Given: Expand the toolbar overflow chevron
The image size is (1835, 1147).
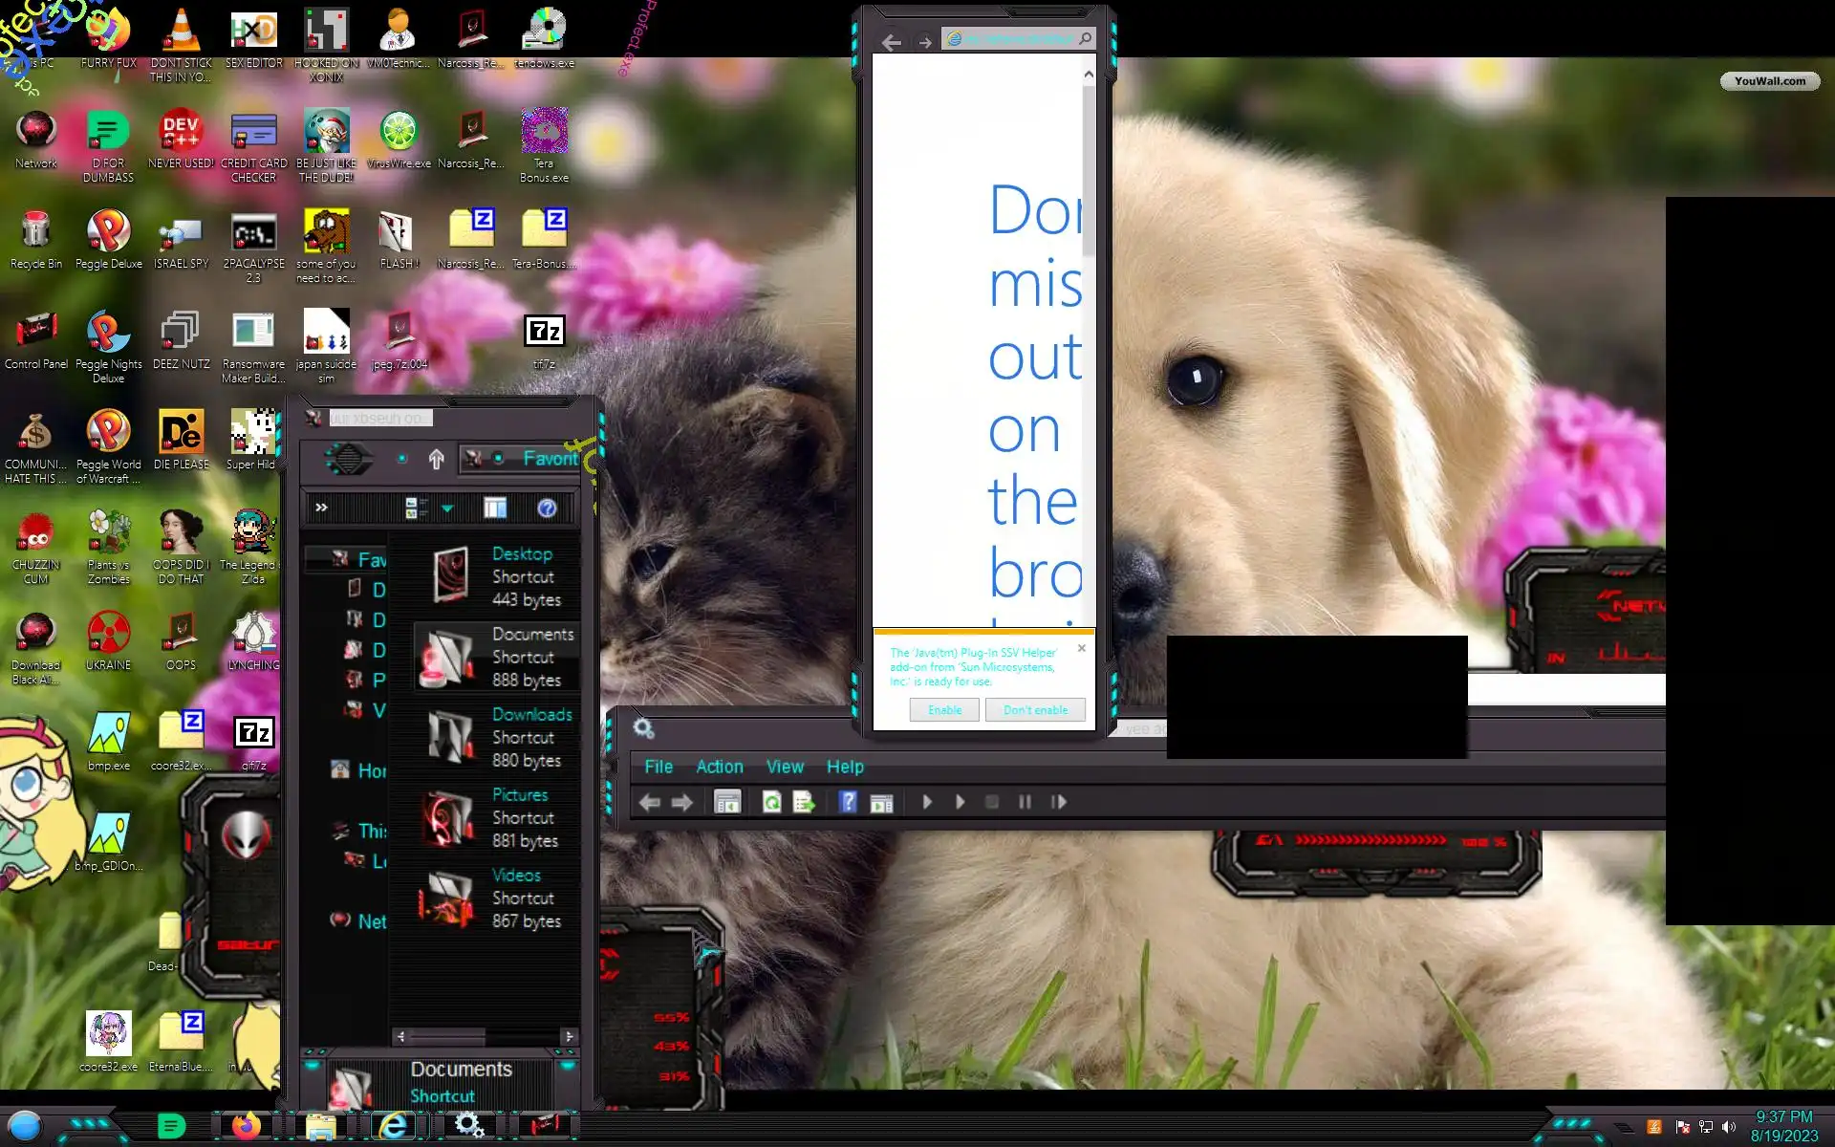Looking at the screenshot, I should (x=321, y=508).
